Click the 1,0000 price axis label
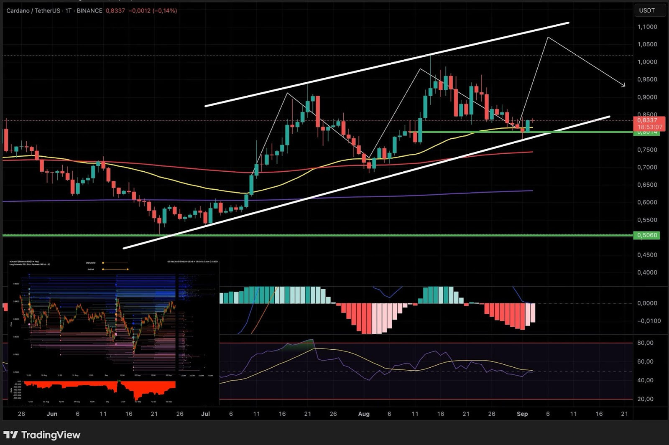 click(647, 62)
